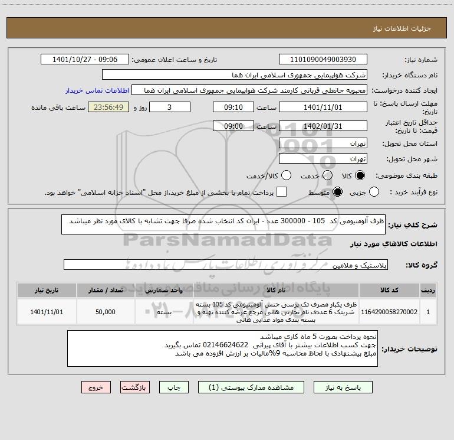Click the پاسخ به نیاز button

pos(343,387)
